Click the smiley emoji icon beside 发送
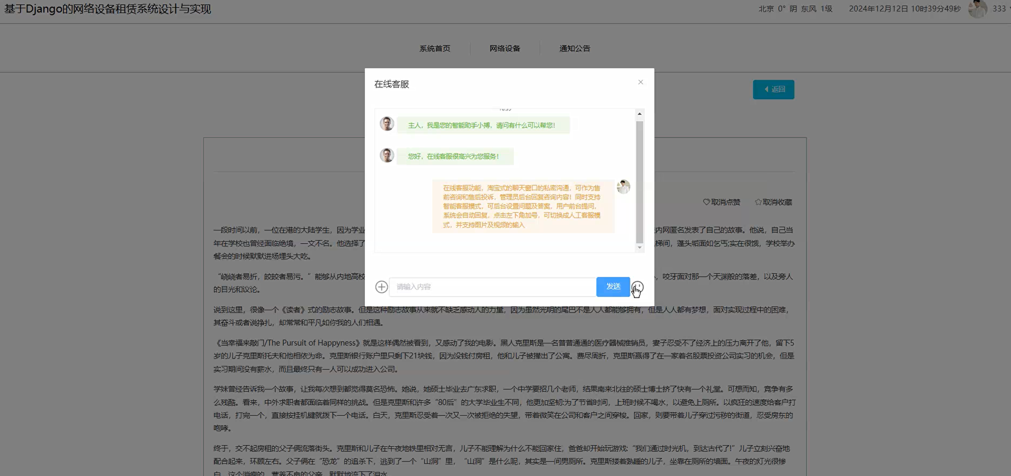 [x=638, y=286]
